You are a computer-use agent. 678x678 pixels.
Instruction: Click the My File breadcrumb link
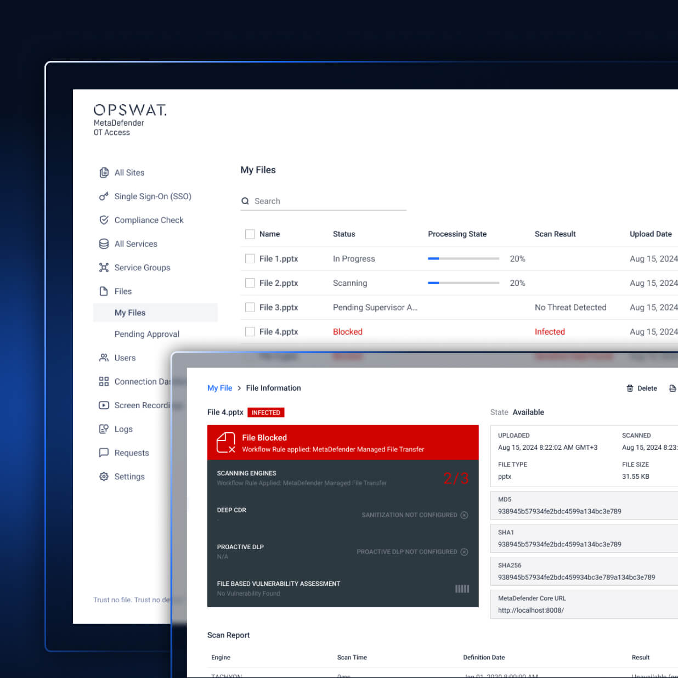point(219,388)
